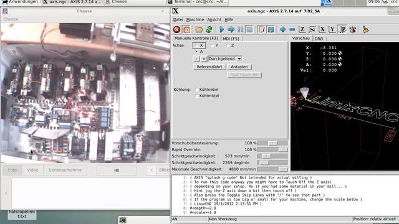
Task: Click the Antasten button
Action: [x=239, y=67]
